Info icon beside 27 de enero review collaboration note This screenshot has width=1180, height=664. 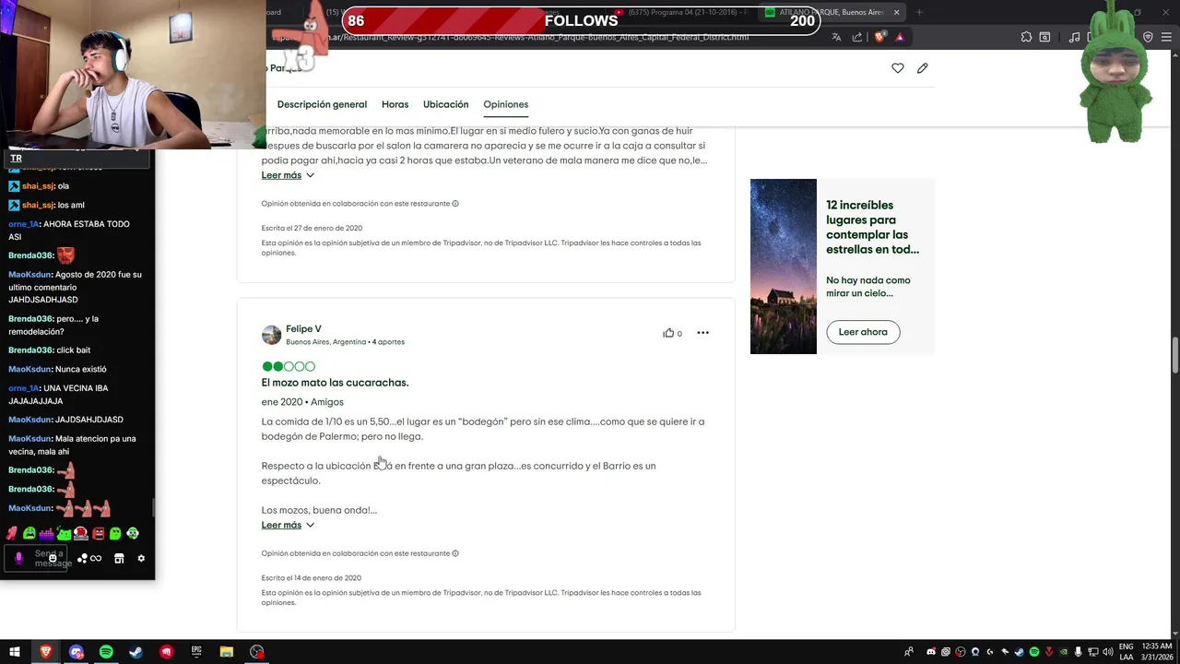455,204
